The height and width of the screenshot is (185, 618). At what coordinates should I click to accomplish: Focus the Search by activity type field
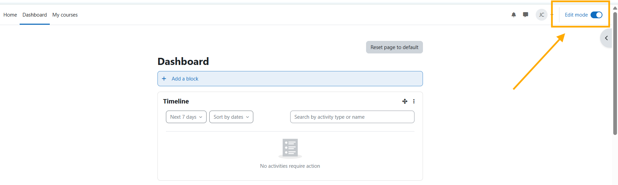point(352,117)
